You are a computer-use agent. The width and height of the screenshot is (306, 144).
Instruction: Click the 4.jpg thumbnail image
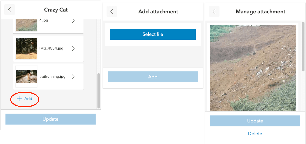tap(26, 25)
